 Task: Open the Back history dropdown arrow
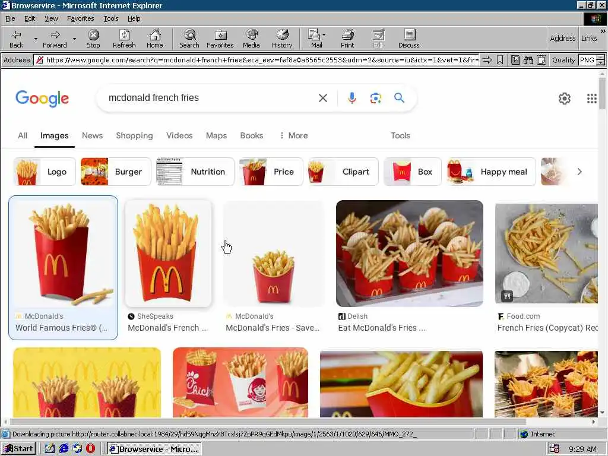(36, 39)
